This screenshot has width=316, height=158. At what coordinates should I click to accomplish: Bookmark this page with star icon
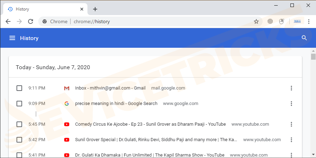256,21
